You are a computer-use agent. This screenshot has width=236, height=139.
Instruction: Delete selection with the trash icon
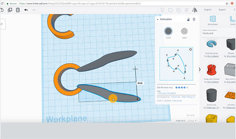click(18, 10)
